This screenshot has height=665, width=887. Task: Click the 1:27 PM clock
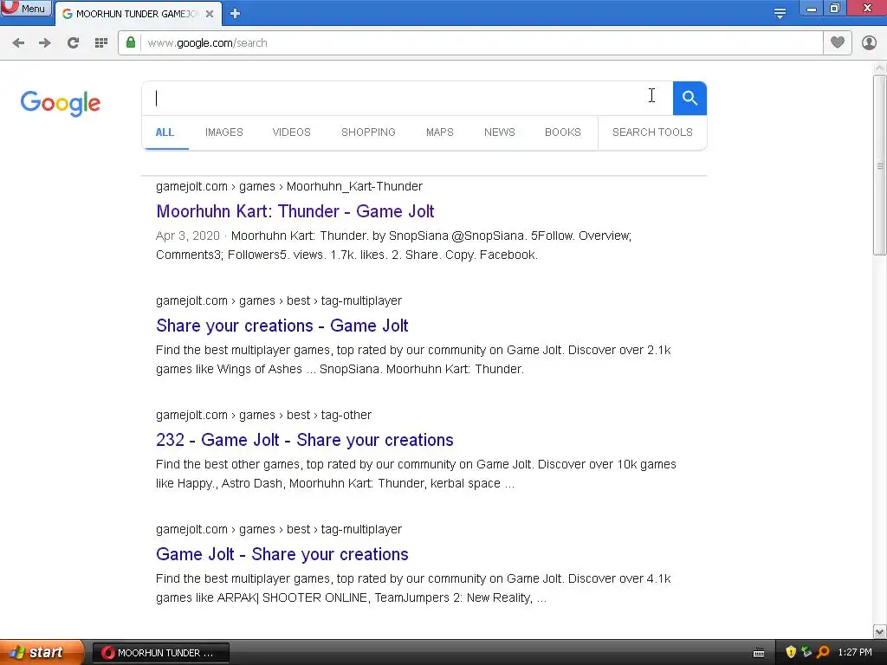(x=855, y=653)
